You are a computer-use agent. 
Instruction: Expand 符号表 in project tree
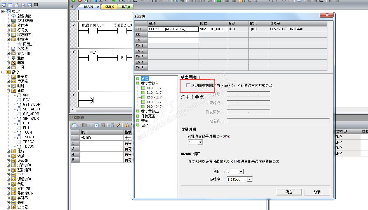coord(8,30)
